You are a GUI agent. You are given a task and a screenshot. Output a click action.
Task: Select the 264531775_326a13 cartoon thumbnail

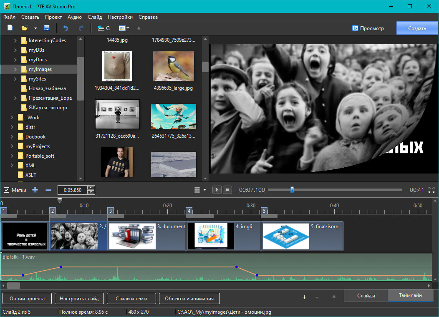(174, 116)
